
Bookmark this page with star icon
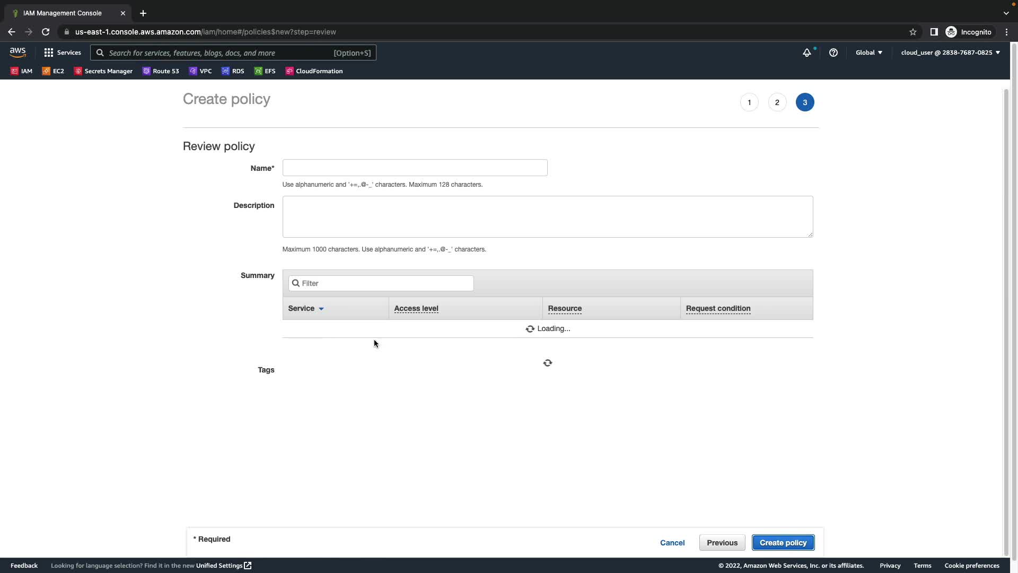[x=912, y=32]
